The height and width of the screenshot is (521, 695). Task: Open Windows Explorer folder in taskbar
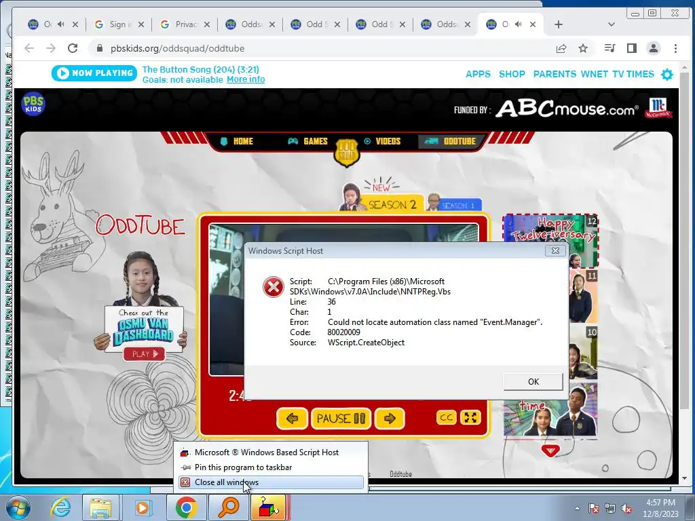tap(100, 507)
